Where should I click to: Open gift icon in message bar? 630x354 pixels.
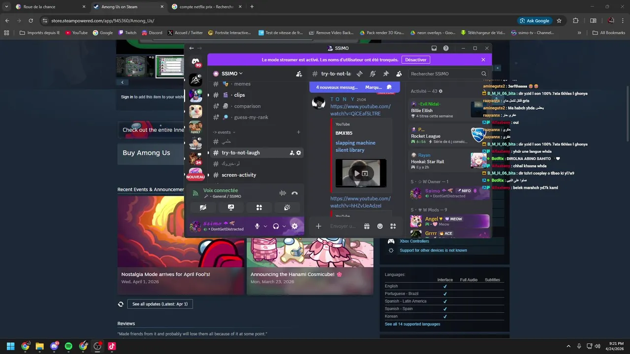pyautogui.click(x=367, y=226)
